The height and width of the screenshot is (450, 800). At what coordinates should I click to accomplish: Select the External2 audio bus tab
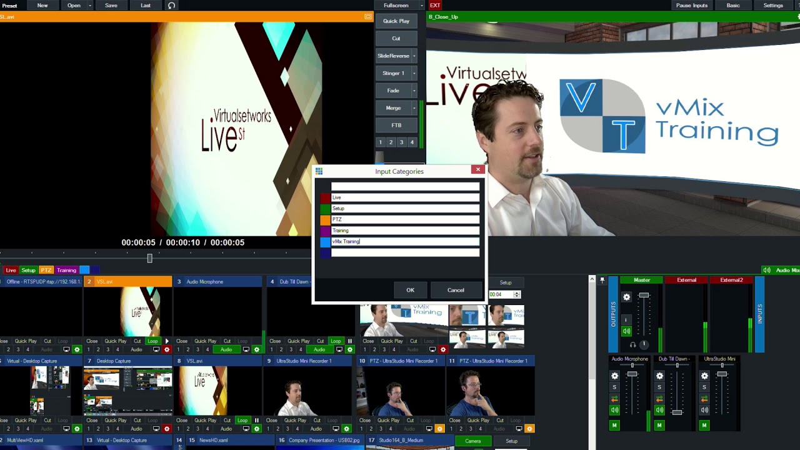coord(731,280)
